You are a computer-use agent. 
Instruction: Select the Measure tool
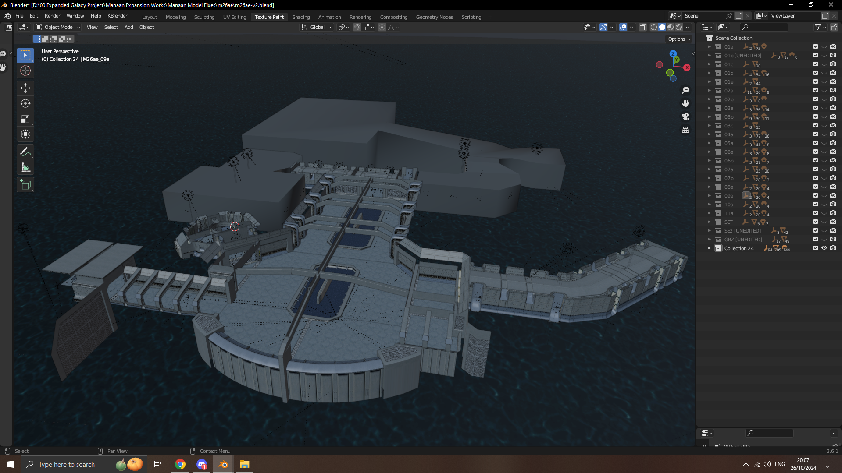[25, 167]
